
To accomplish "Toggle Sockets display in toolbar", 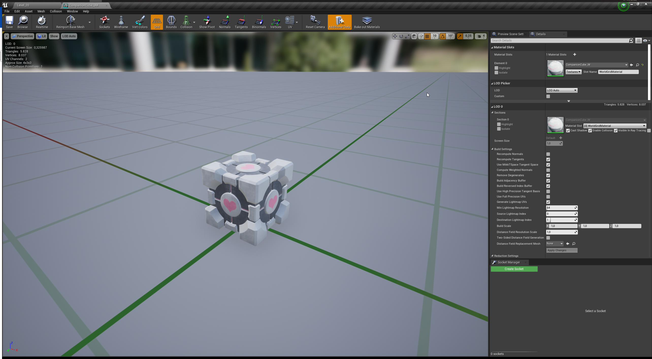I will tap(104, 22).
